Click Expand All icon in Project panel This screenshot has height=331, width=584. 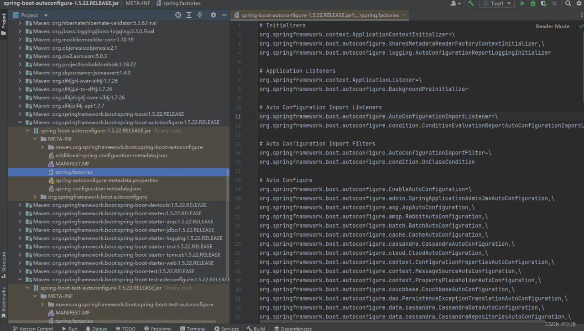tap(189, 15)
